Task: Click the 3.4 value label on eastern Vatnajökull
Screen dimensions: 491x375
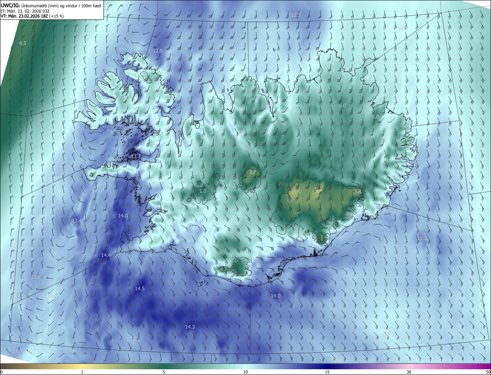Action: tap(358, 191)
